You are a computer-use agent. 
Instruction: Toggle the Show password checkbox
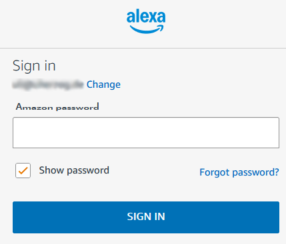(x=23, y=170)
